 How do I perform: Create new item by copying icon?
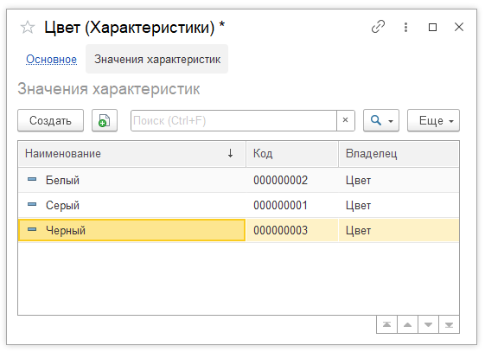105,120
